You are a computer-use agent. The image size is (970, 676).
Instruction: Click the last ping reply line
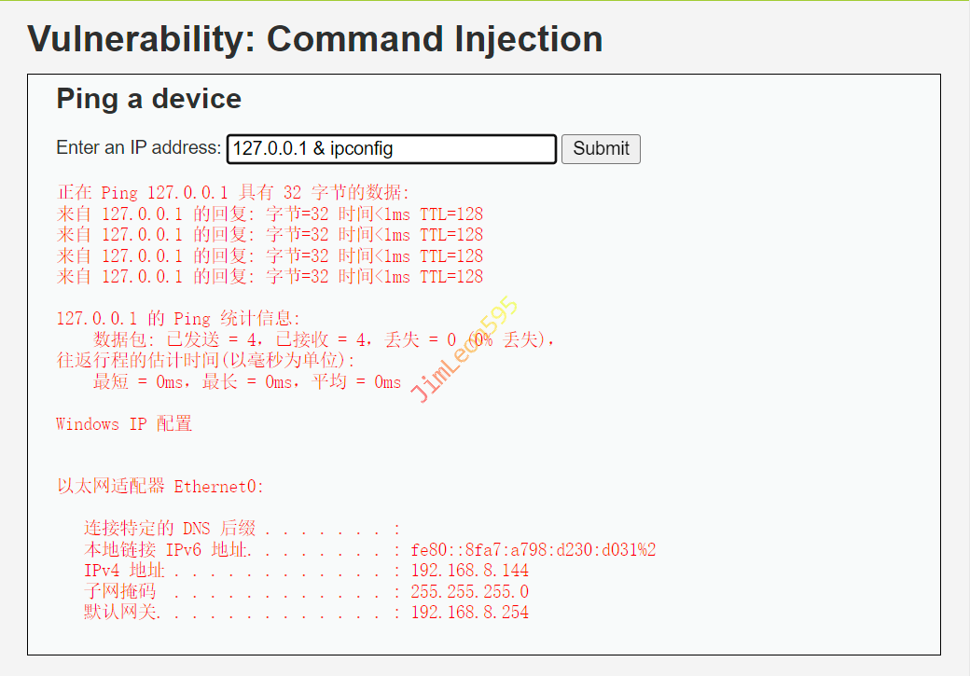pos(270,276)
